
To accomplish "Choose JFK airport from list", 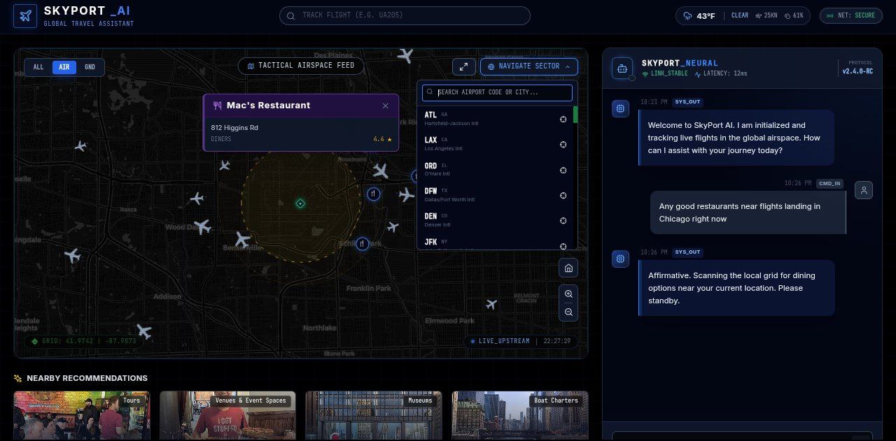I will click(496, 243).
